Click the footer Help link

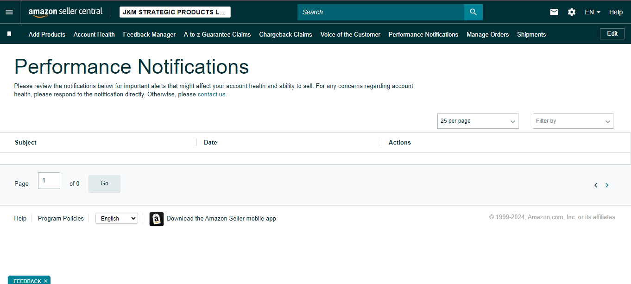(x=20, y=218)
